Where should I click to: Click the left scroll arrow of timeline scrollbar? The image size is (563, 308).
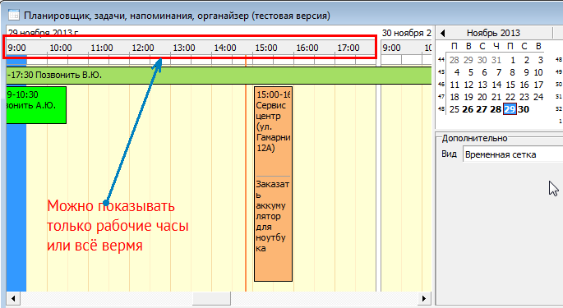point(13,298)
